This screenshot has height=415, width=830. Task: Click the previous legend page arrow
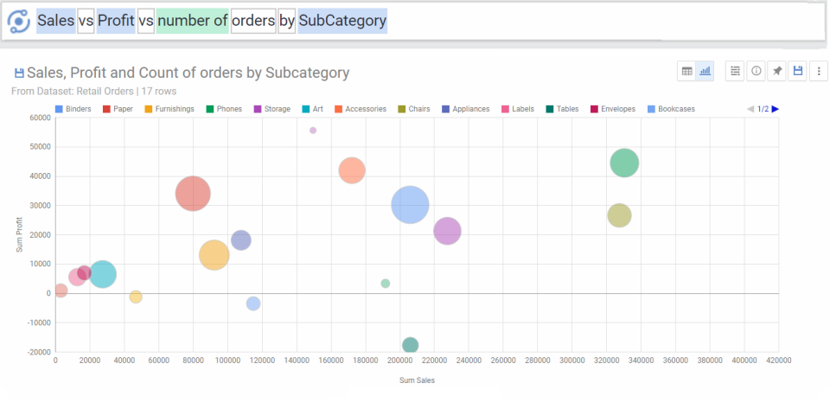pyautogui.click(x=750, y=109)
